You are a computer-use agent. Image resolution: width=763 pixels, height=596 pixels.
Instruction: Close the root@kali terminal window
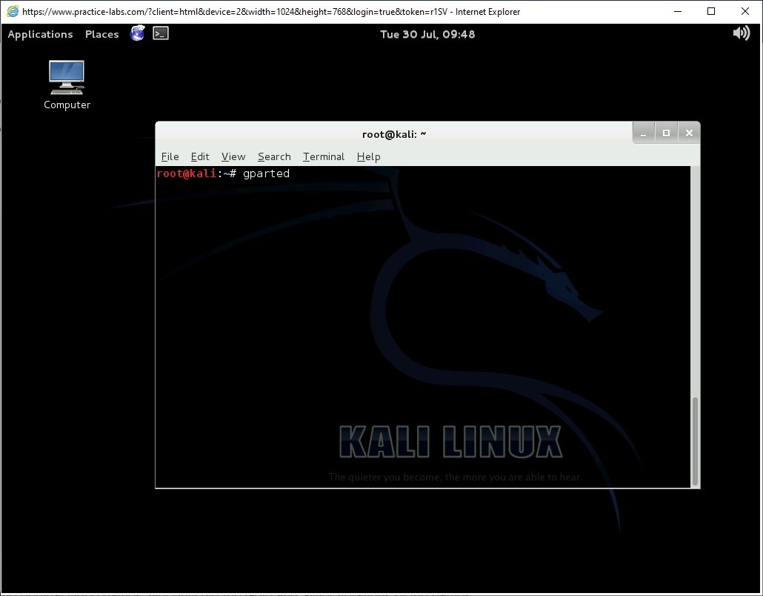689,133
